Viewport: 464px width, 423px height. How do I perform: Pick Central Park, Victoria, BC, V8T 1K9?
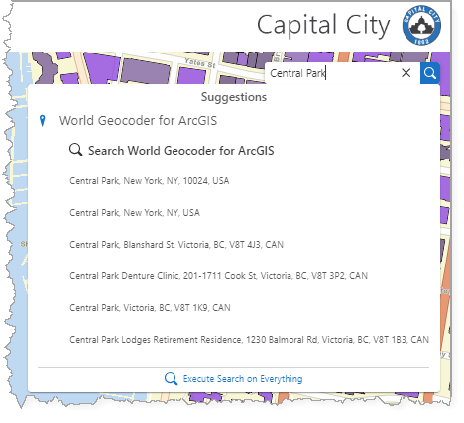[150, 308]
